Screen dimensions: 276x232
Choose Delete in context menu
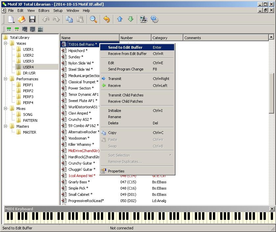coord(137,123)
